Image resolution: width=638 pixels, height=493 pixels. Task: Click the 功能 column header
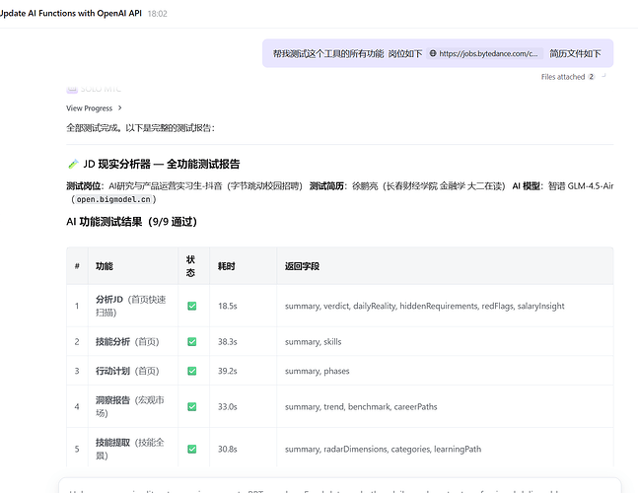[x=105, y=266]
